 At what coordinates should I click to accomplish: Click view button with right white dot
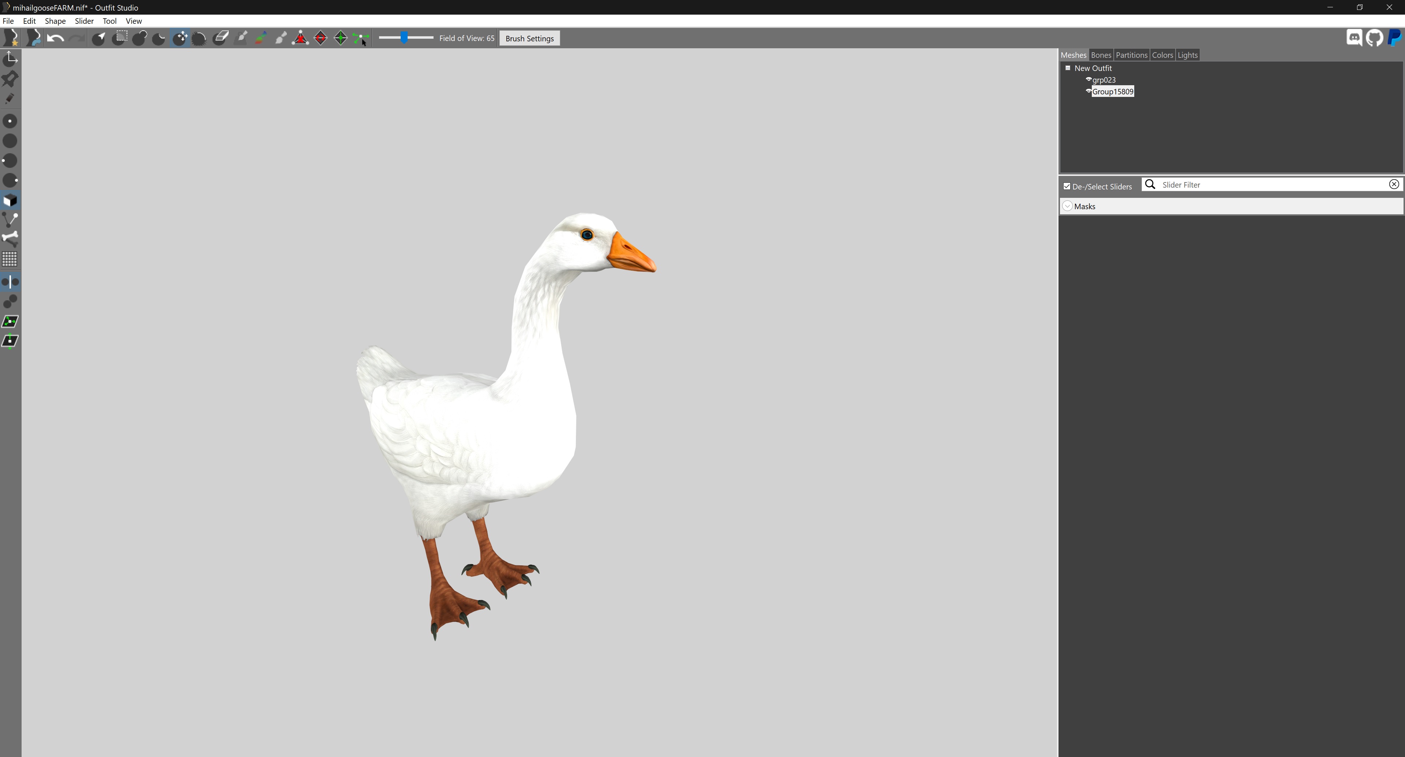[10, 180]
